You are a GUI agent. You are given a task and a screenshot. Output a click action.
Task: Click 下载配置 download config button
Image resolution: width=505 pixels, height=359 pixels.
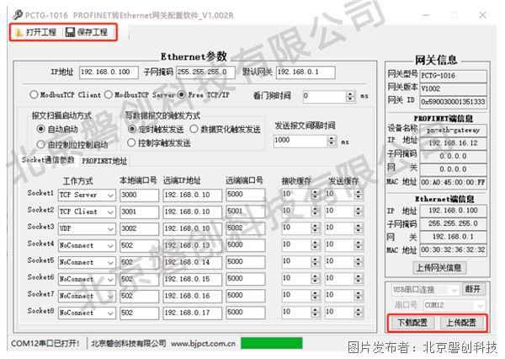click(412, 323)
